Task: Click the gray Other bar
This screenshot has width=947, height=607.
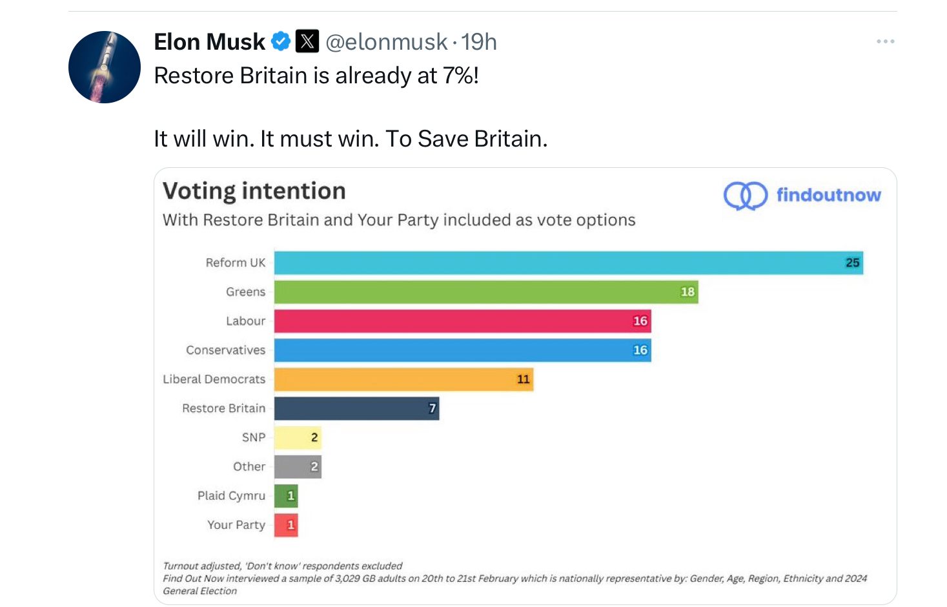Action: coord(298,466)
